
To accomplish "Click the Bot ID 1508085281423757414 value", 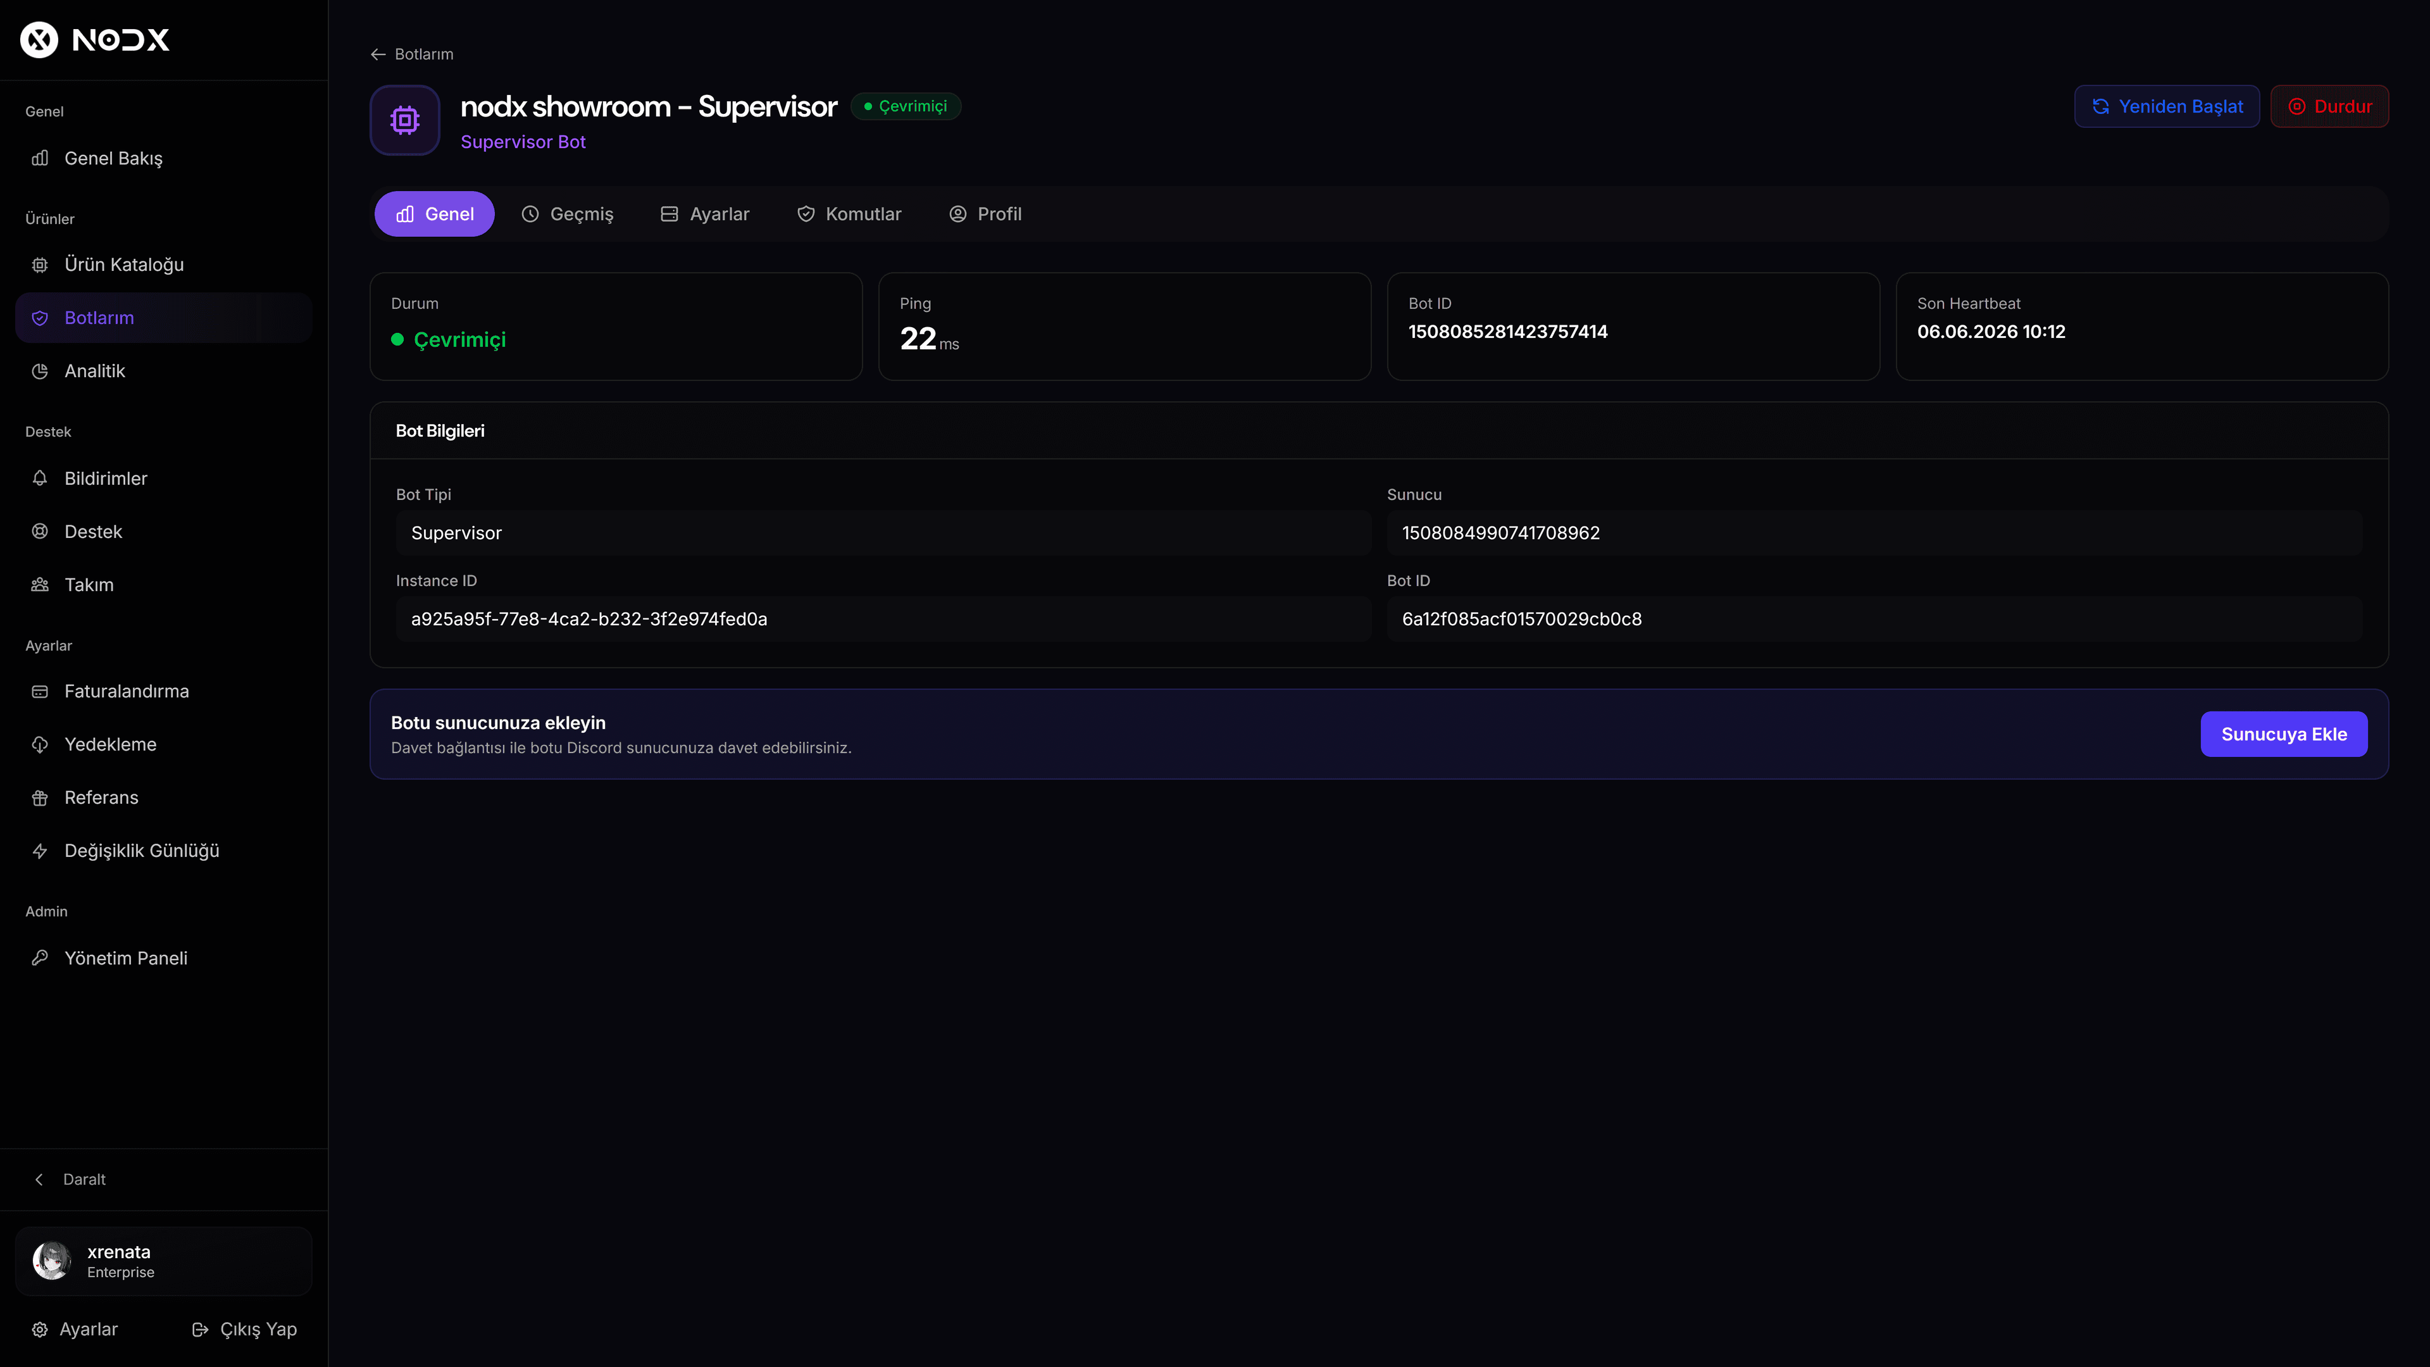I will coord(1507,332).
